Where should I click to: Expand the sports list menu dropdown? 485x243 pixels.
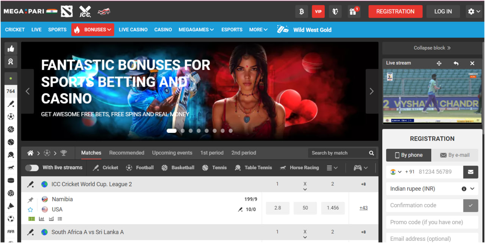tap(332, 168)
